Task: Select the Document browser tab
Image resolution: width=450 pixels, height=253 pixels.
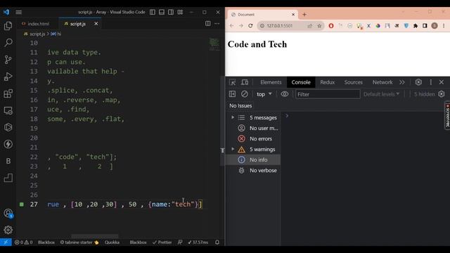Action: (x=263, y=14)
